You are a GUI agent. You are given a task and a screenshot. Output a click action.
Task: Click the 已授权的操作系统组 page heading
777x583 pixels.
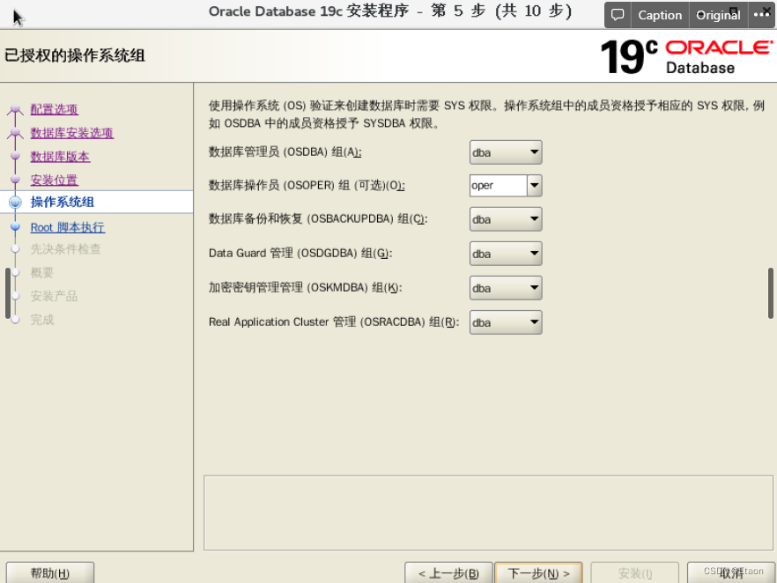[x=75, y=55]
